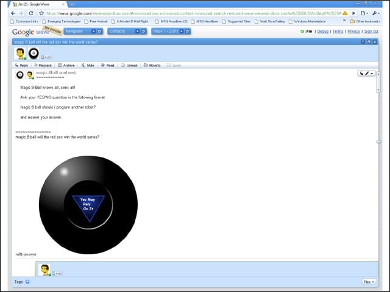This screenshot has height=292, width=390.
Task: Add a tag with the Tags plus icon
Action: 27,282
